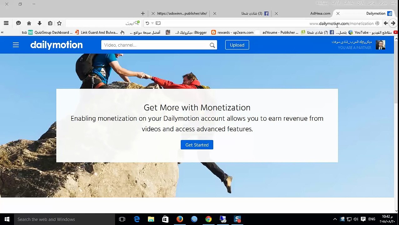Open a new tab with plus button
This screenshot has width=399, height=225.
143,13
